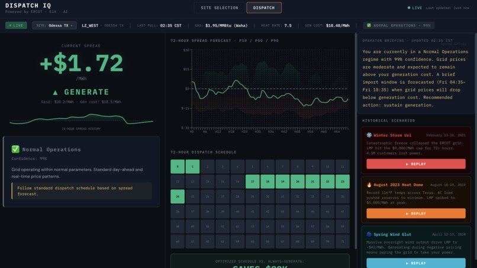Select hour 0 in dispatch schedule
477x268 pixels.
pos(178,166)
